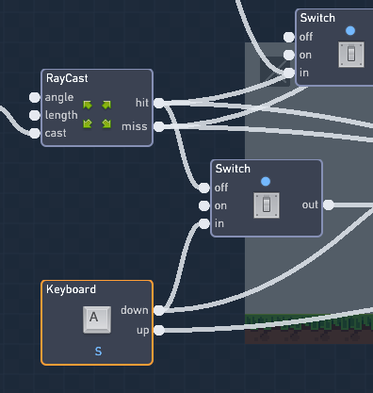
Task: Click the middle Switch off input port
Action: coord(204,188)
